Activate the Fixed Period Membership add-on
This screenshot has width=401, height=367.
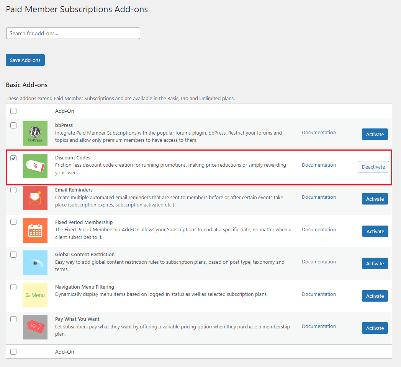(375, 231)
